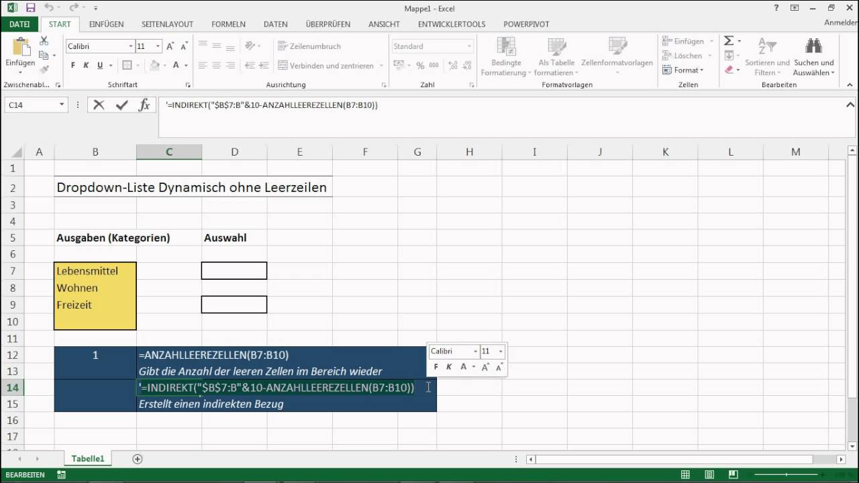This screenshot has height=483, width=859.
Task: Toggle center horizontal alignment
Action: [x=217, y=66]
